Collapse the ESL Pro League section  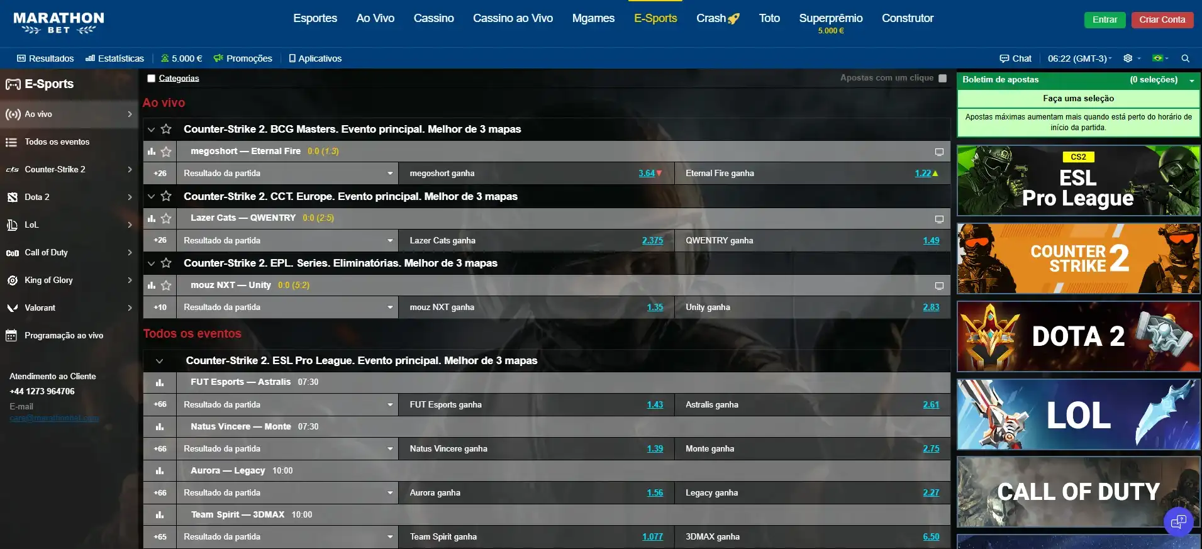point(159,361)
